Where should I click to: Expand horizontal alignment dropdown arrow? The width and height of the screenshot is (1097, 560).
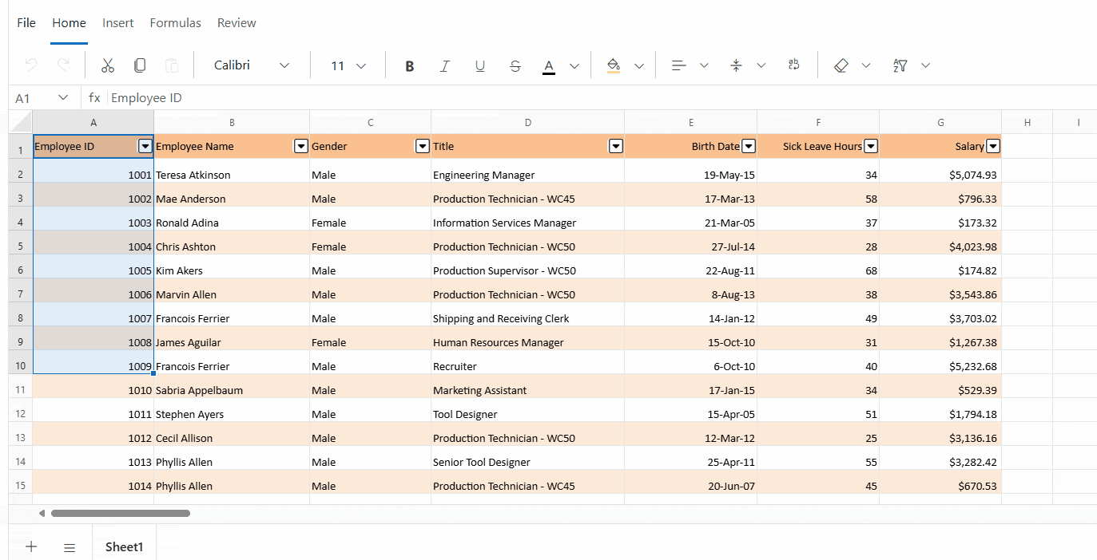pos(704,65)
